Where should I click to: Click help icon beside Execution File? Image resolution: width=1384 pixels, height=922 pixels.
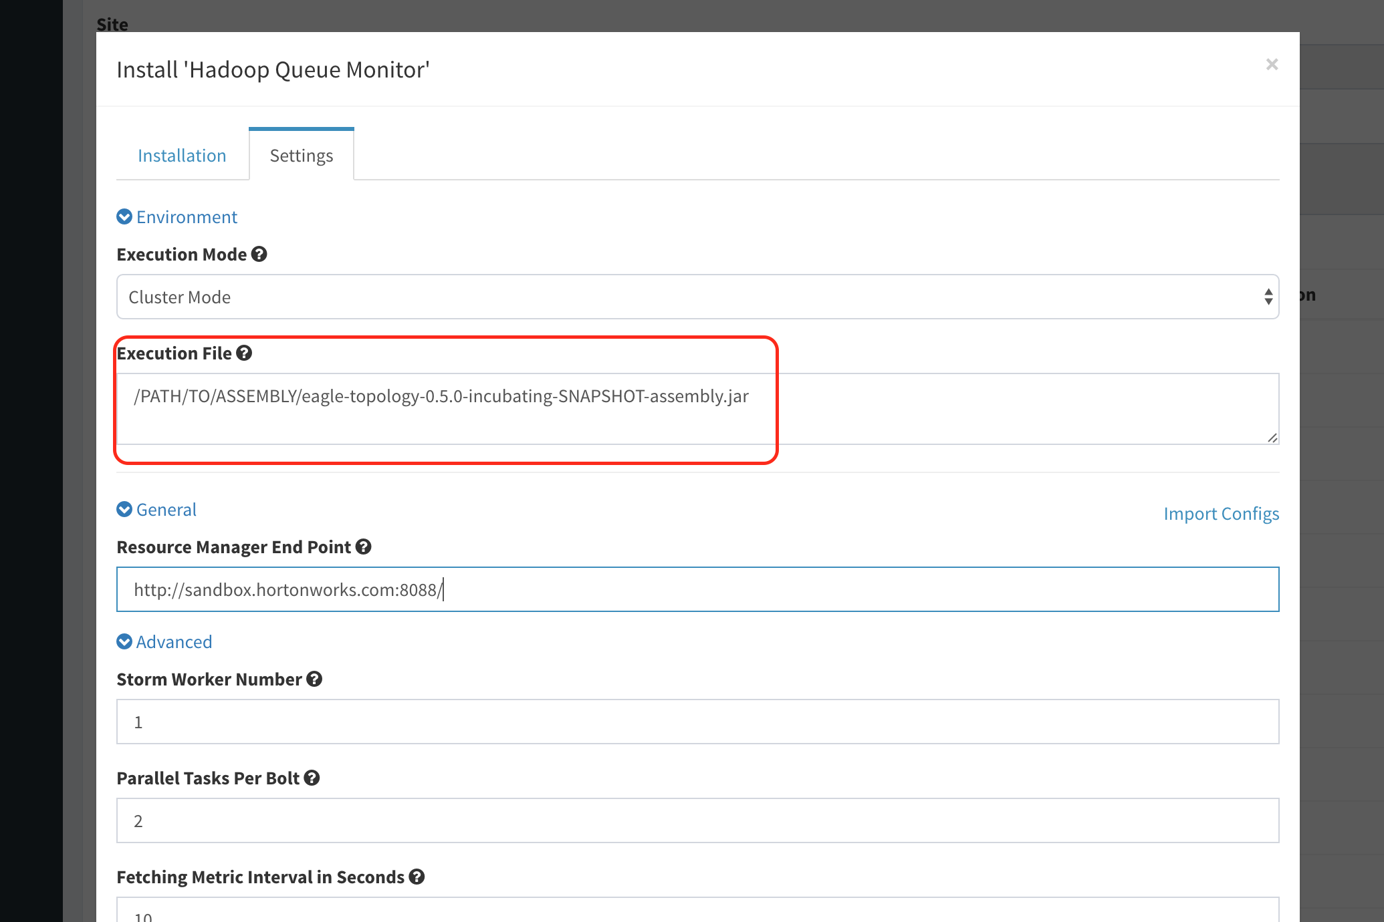(244, 353)
